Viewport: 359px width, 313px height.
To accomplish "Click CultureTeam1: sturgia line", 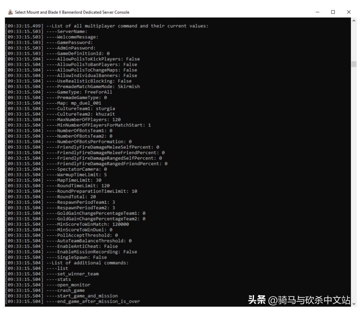I will (60, 108).
